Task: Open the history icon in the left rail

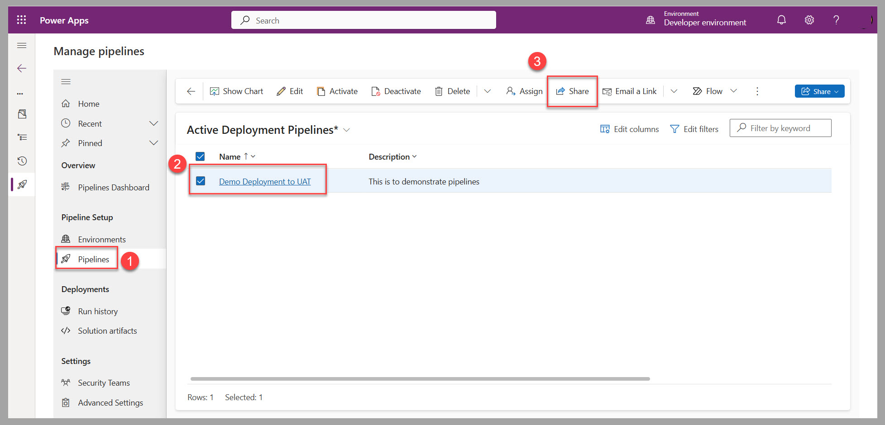Action: tap(21, 161)
